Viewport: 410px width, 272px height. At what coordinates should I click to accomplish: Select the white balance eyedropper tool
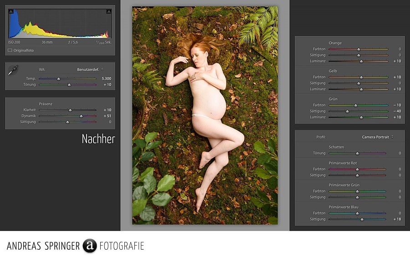[13, 70]
